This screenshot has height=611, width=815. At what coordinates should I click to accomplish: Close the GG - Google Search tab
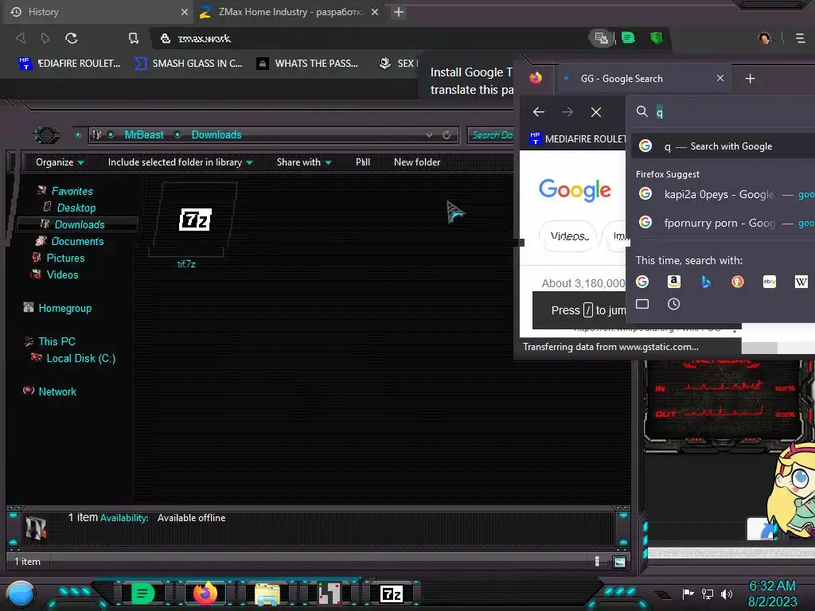pos(719,78)
